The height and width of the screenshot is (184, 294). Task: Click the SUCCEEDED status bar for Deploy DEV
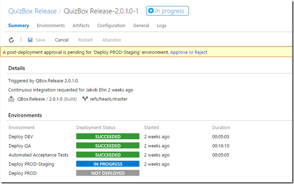pos(108,136)
